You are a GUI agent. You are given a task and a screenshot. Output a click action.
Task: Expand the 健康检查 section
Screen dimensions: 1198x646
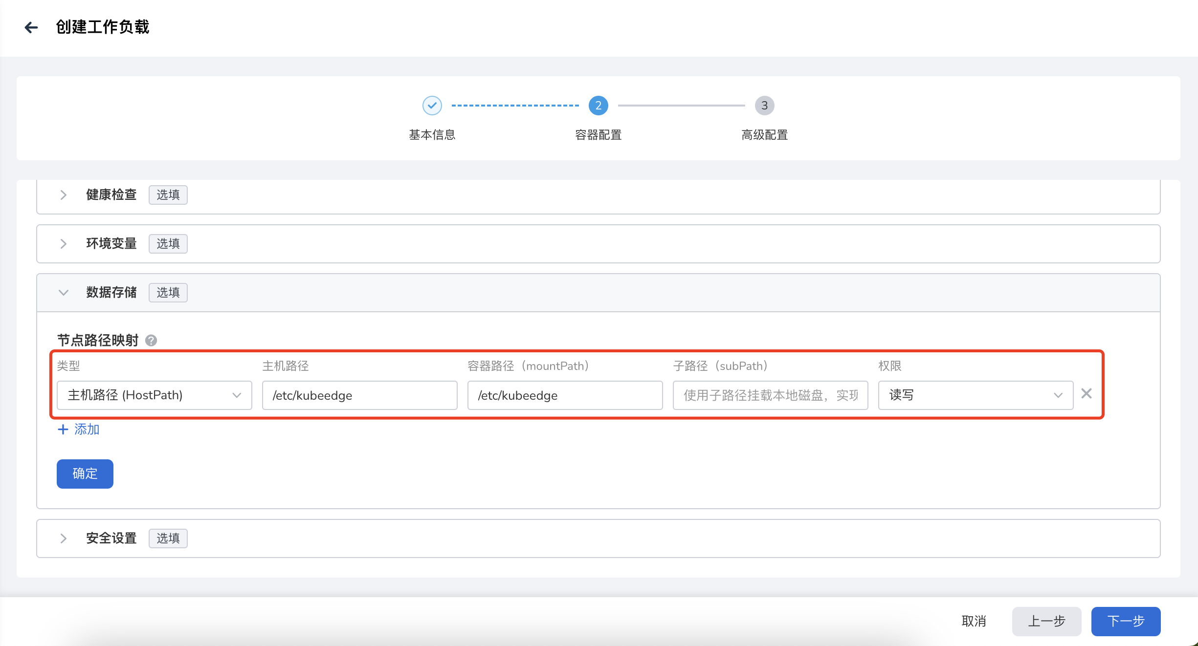pos(64,195)
